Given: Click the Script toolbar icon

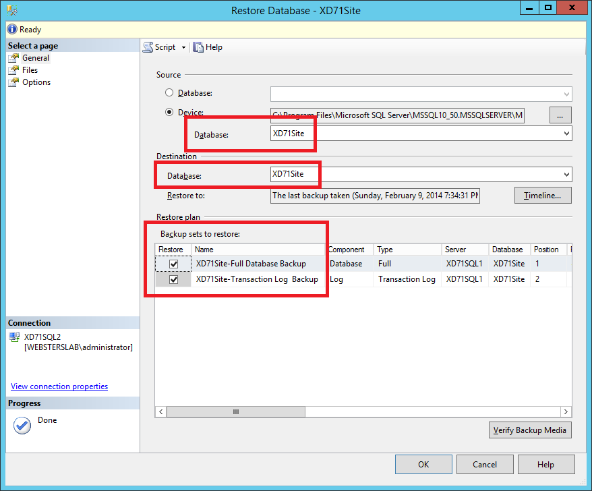Looking at the screenshot, I should [148, 47].
